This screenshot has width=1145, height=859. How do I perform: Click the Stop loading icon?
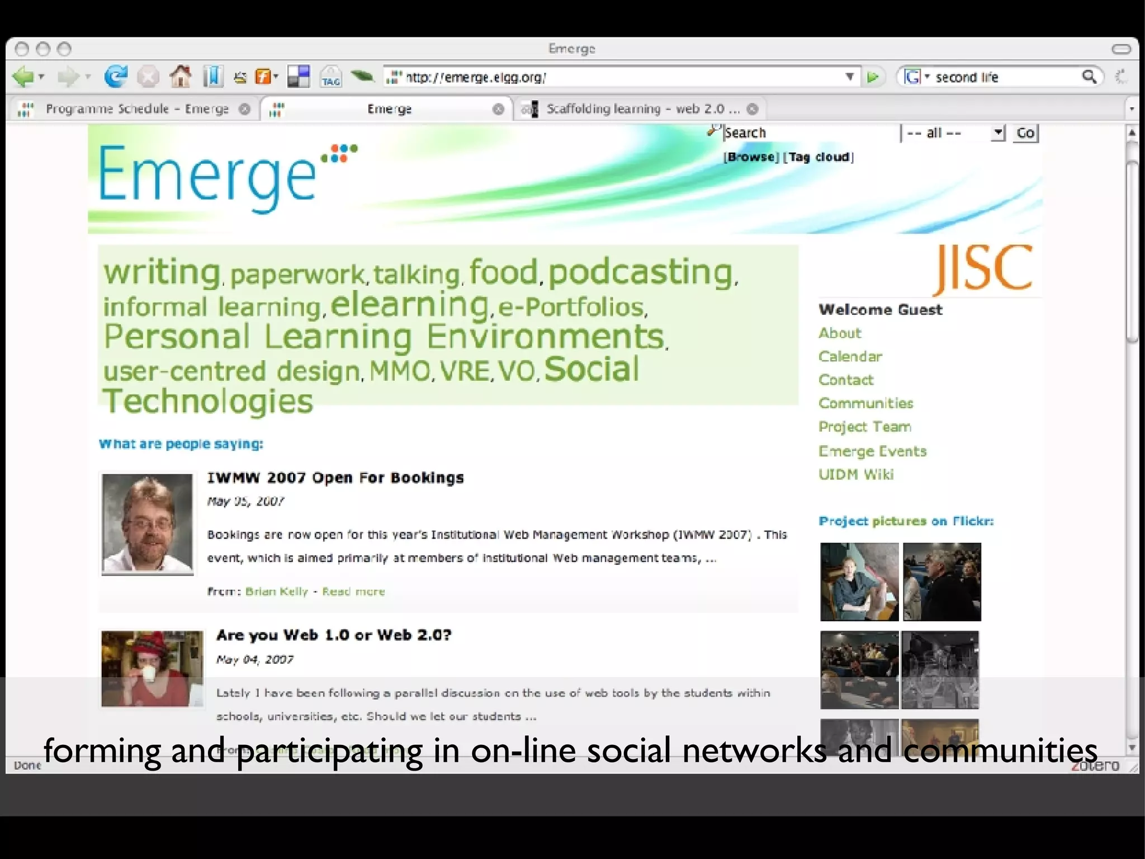148,77
